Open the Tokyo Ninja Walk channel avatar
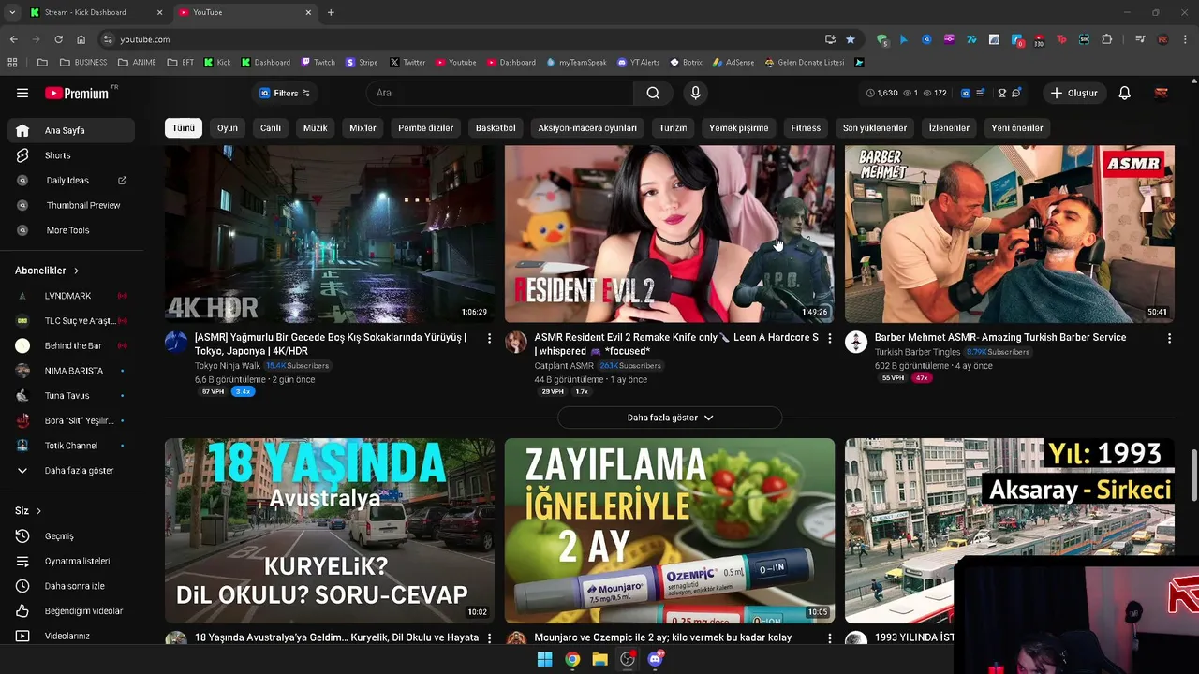1199x674 pixels. point(176,342)
